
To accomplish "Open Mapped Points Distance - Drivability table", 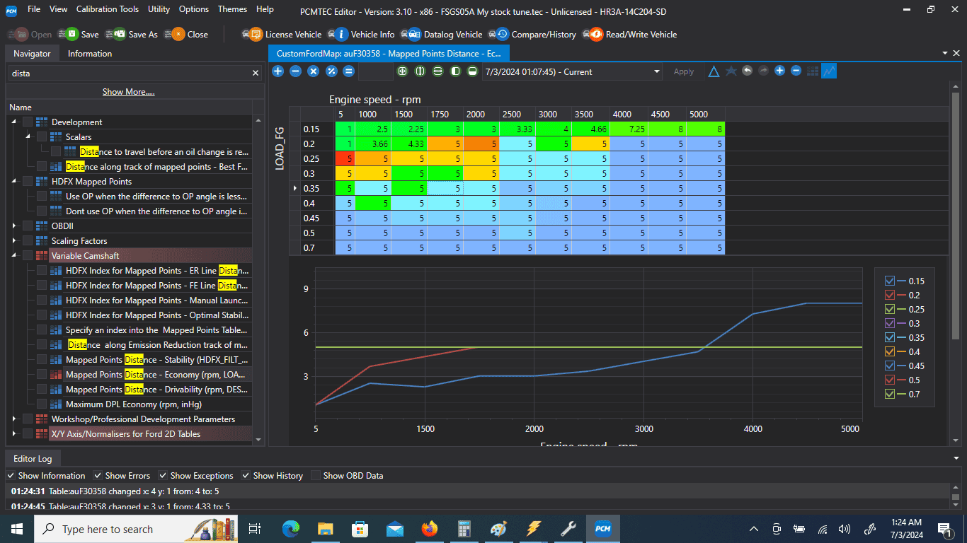I will (x=157, y=390).
